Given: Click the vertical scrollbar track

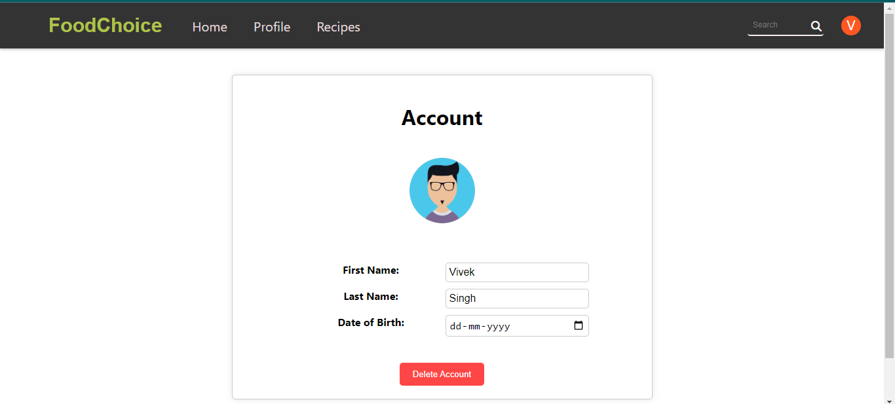Looking at the screenshot, I should coord(890,196).
